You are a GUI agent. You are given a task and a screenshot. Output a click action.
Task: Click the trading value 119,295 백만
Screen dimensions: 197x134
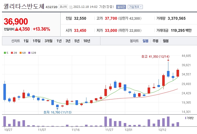(181, 30)
